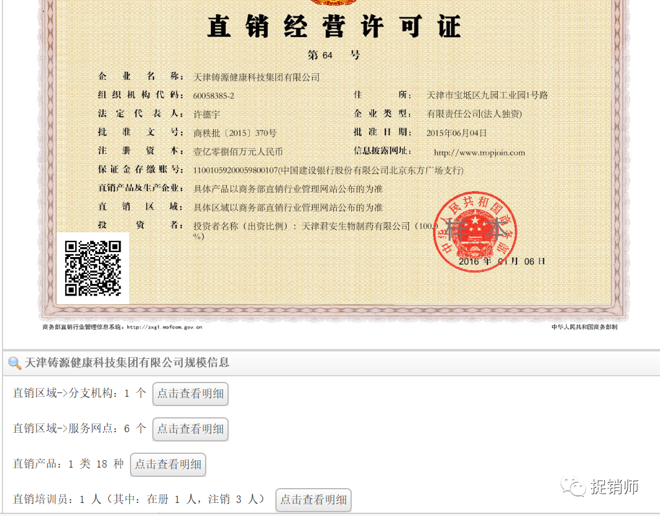This screenshot has width=660, height=516.
Task: Click the approval date 2015年06月04日
Action: pyautogui.click(x=457, y=133)
